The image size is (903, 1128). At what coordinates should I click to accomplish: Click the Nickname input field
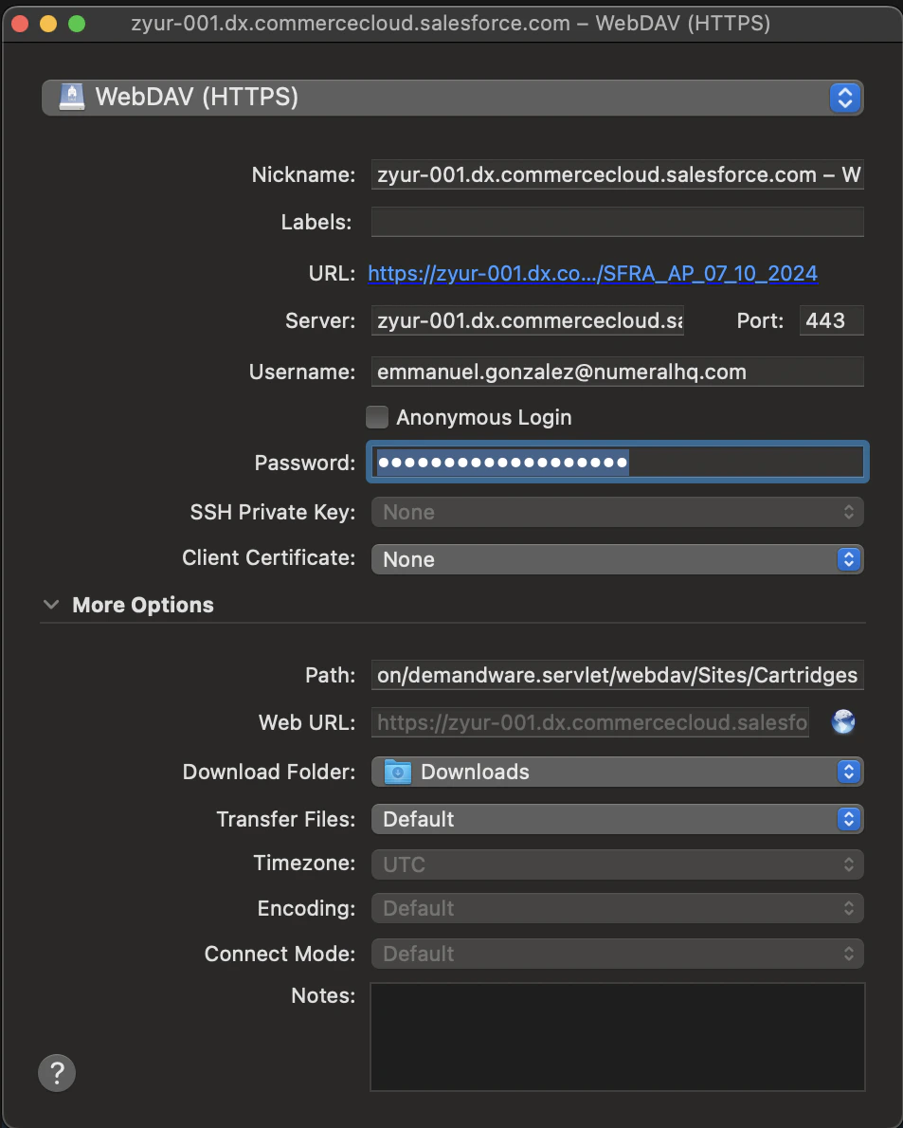pos(617,174)
